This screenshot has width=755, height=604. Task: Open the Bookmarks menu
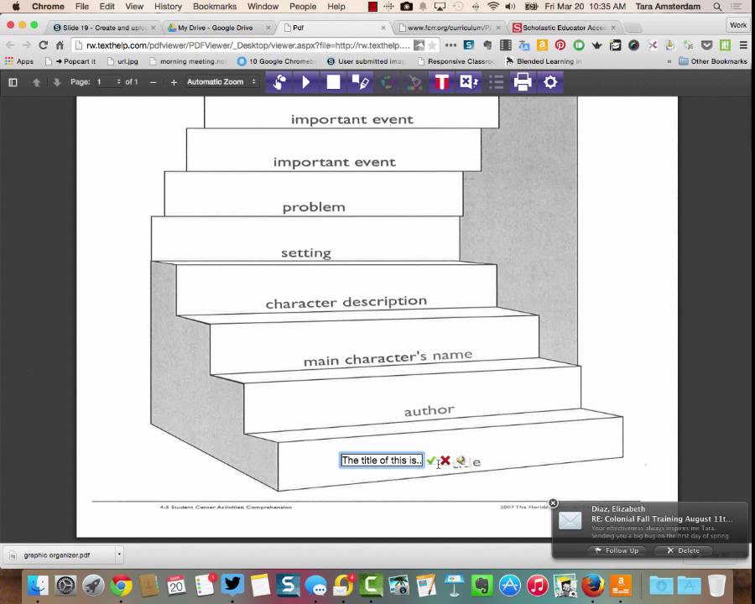click(x=214, y=6)
